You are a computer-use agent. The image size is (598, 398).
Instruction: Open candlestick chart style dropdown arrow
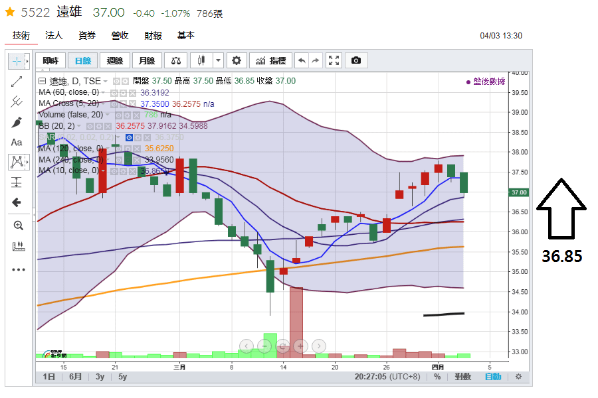pos(218,60)
